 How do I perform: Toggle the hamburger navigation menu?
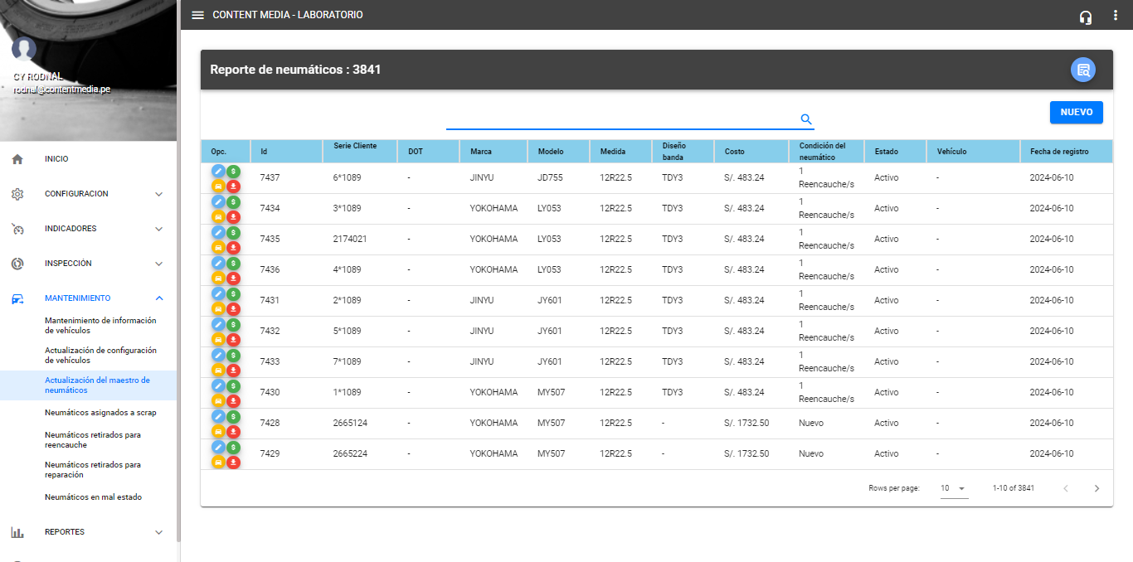[197, 15]
